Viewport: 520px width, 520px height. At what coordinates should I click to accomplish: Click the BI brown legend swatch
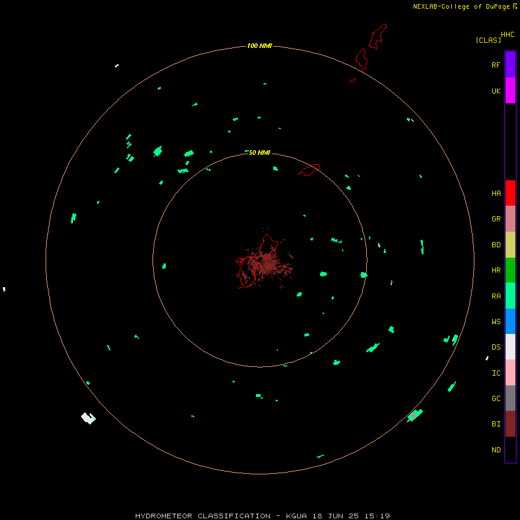tap(510, 424)
